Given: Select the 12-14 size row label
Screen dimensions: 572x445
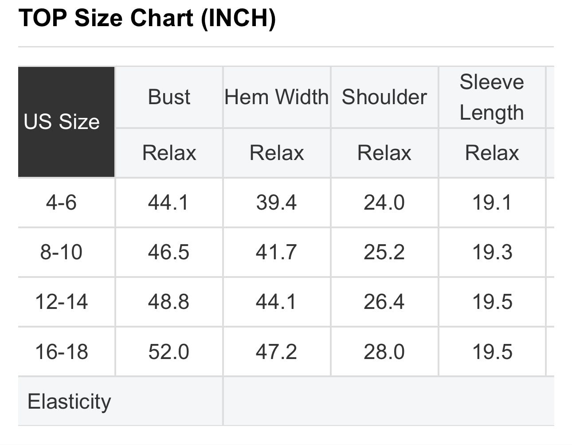Looking at the screenshot, I should (61, 302).
